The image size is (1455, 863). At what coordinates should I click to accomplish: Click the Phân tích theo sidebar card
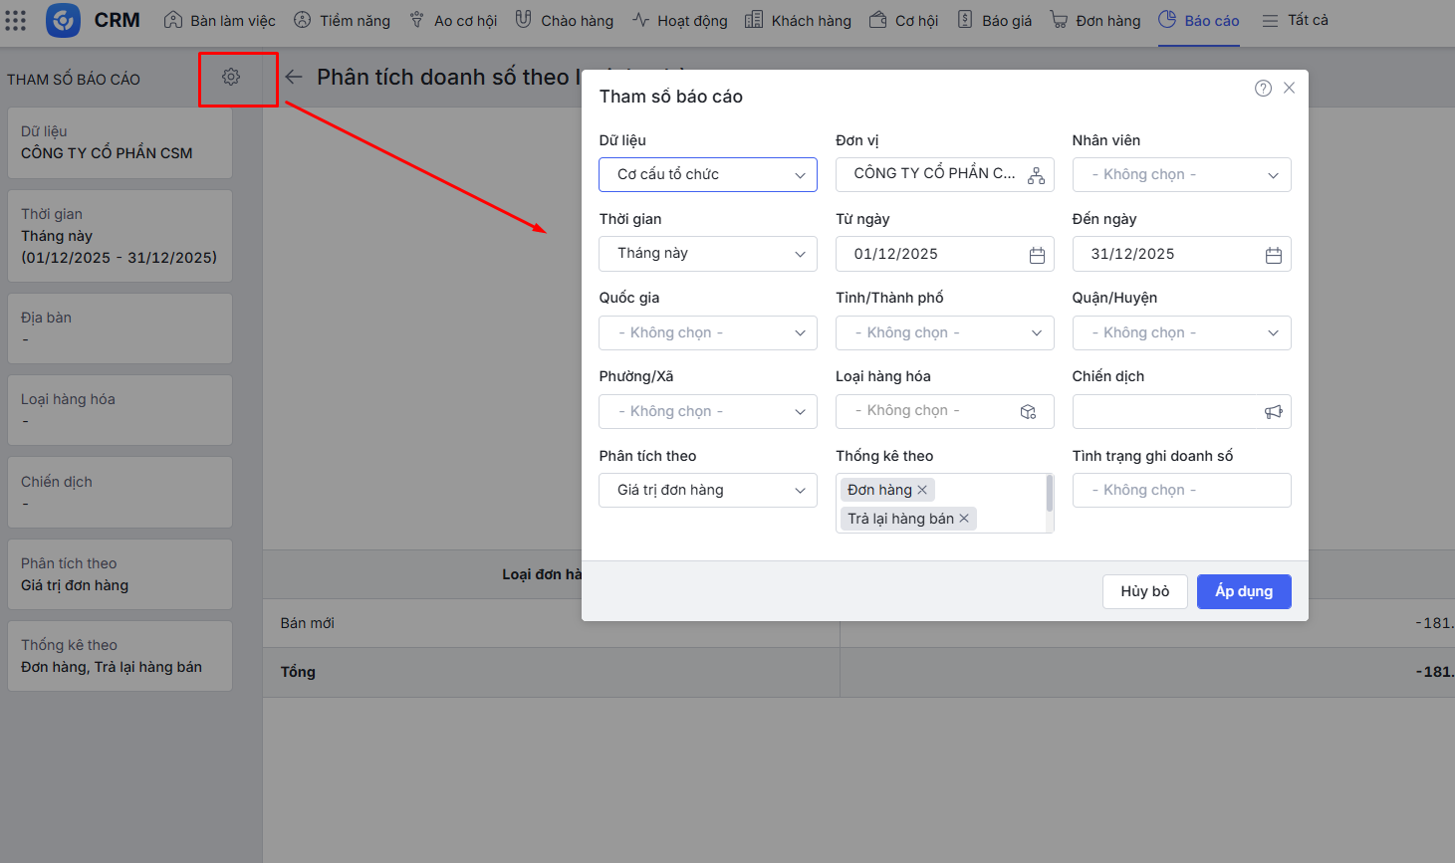[120, 574]
